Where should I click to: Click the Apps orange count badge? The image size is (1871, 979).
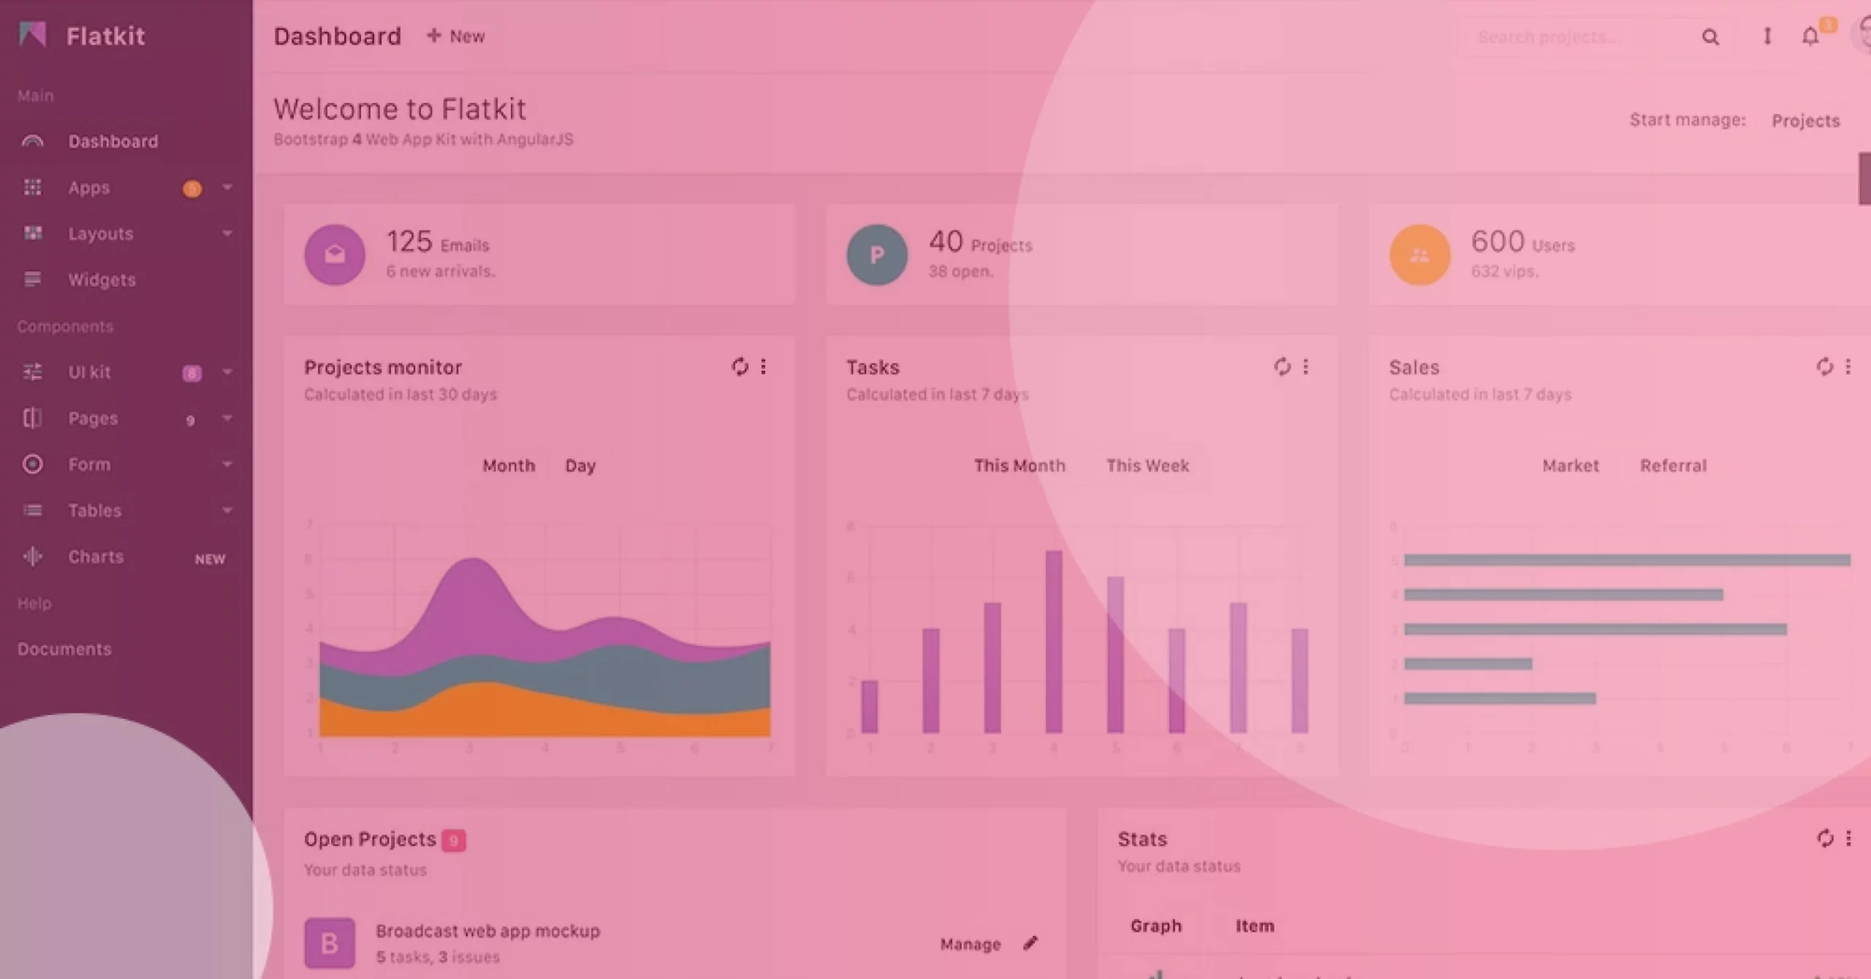click(192, 189)
